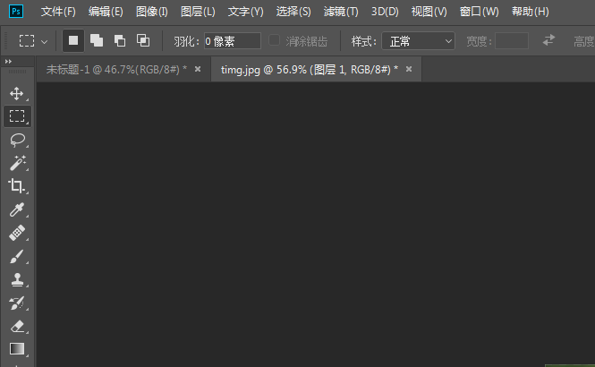
Task: Open the 视图(V) menu
Action: [429, 12]
